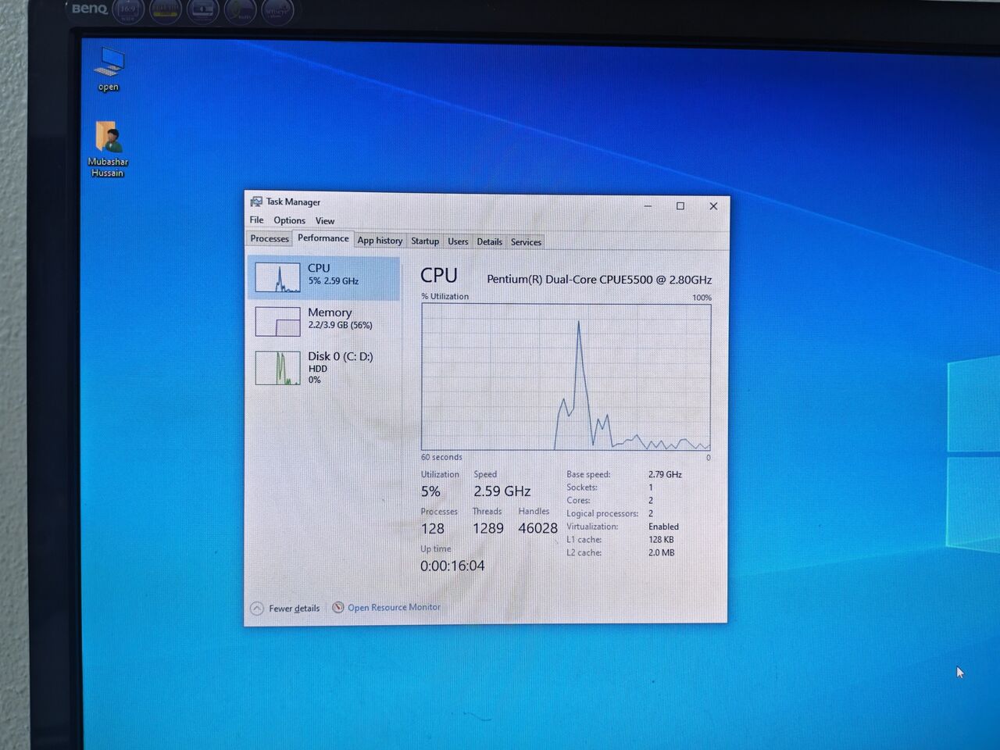Close the Task Manager window

coord(713,206)
